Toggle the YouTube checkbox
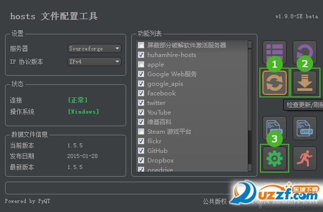This screenshot has height=212, width=323. (x=141, y=112)
